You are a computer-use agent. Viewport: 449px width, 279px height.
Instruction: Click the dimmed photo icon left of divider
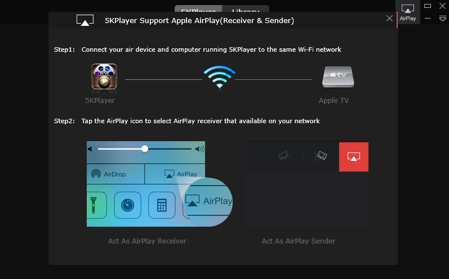pos(284,156)
